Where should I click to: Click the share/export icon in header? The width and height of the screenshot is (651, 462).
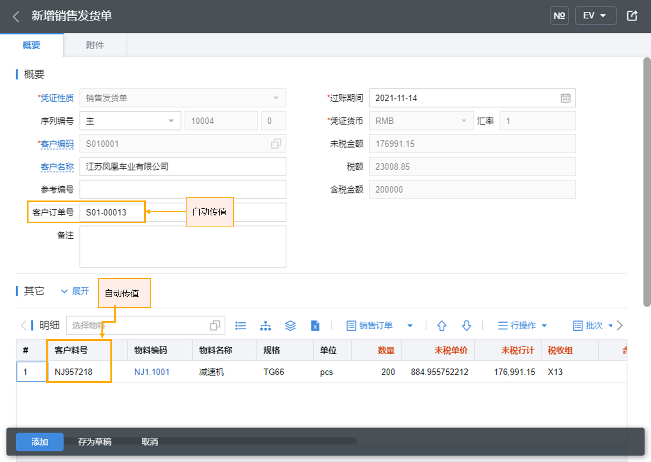632,16
